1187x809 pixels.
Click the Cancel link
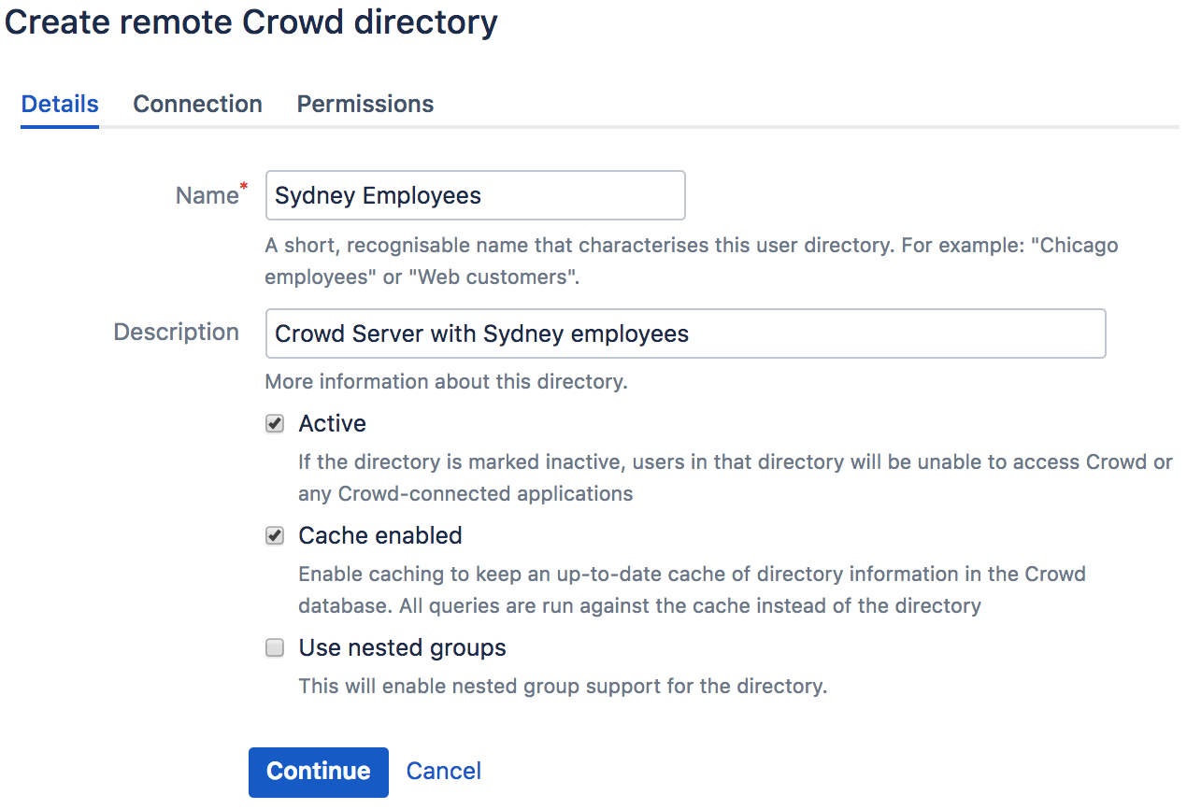point(443,771)
